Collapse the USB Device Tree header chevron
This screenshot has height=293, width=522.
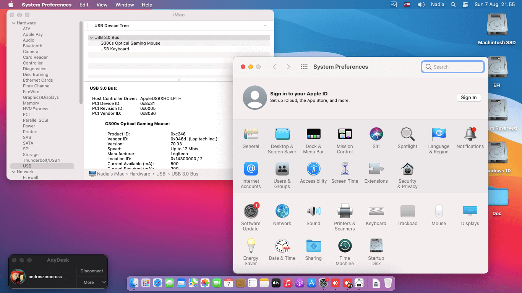(x=265, y=26)
